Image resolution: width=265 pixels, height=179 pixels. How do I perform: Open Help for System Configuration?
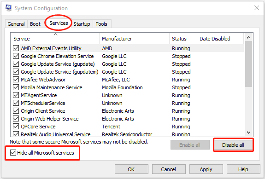click(243, 169)
